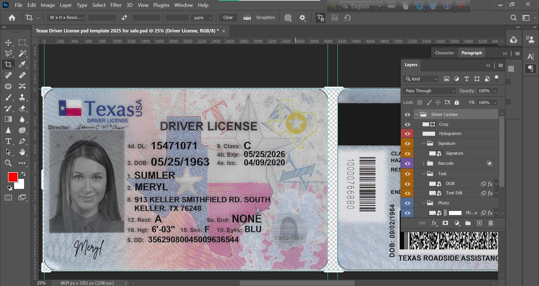Collapse the Driver License group

[x=417, y=114]
